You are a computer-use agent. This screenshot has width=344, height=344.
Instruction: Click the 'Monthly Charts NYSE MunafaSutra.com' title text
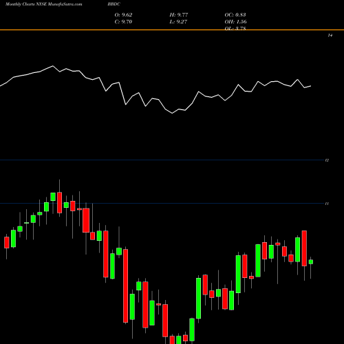pos(44,4)
